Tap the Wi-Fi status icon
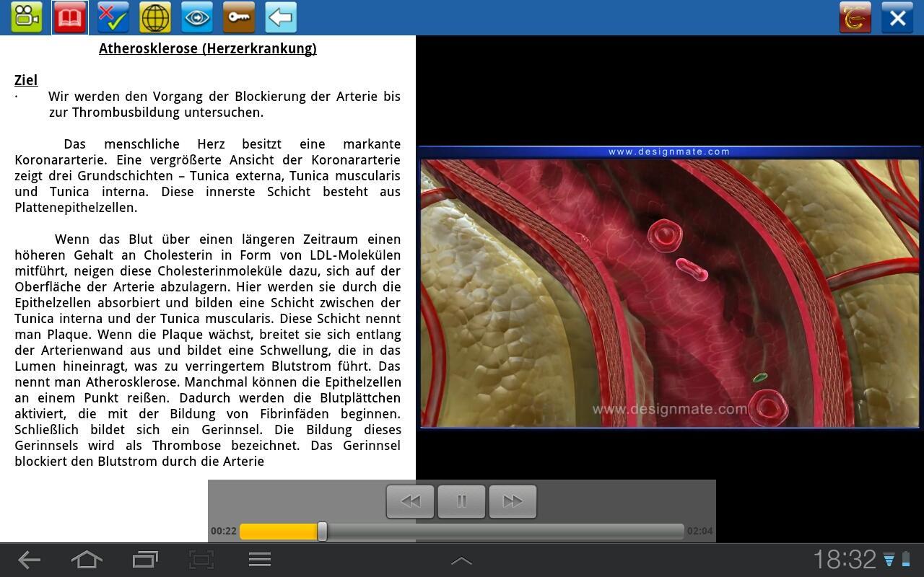Image resolution: width=924 pixels, height=577 pixels. pyautogui.click(x=889, y=560)
